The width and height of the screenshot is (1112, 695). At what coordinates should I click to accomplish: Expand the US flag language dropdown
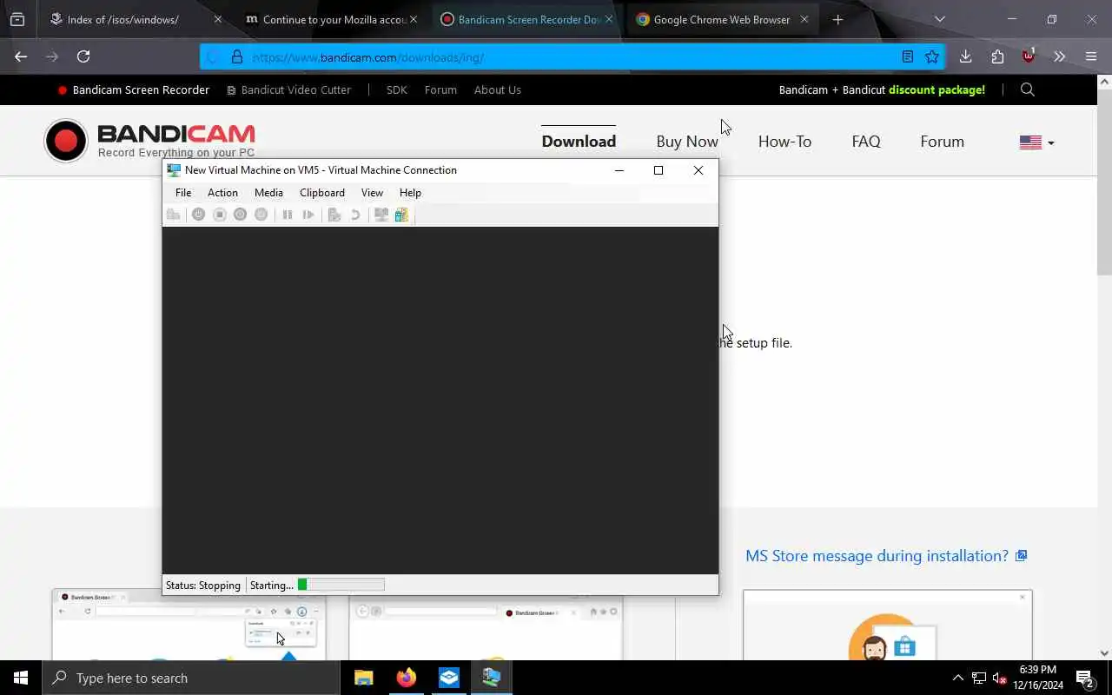pyautogui.click(x=1036, y=142)
